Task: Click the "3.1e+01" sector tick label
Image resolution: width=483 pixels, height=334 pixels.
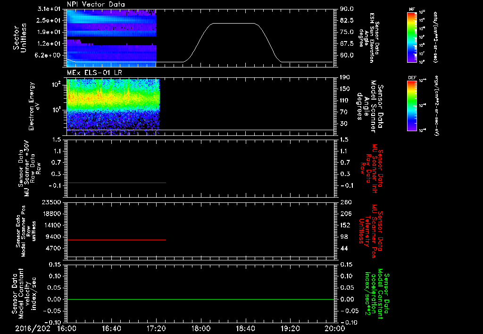Action: 49,9
